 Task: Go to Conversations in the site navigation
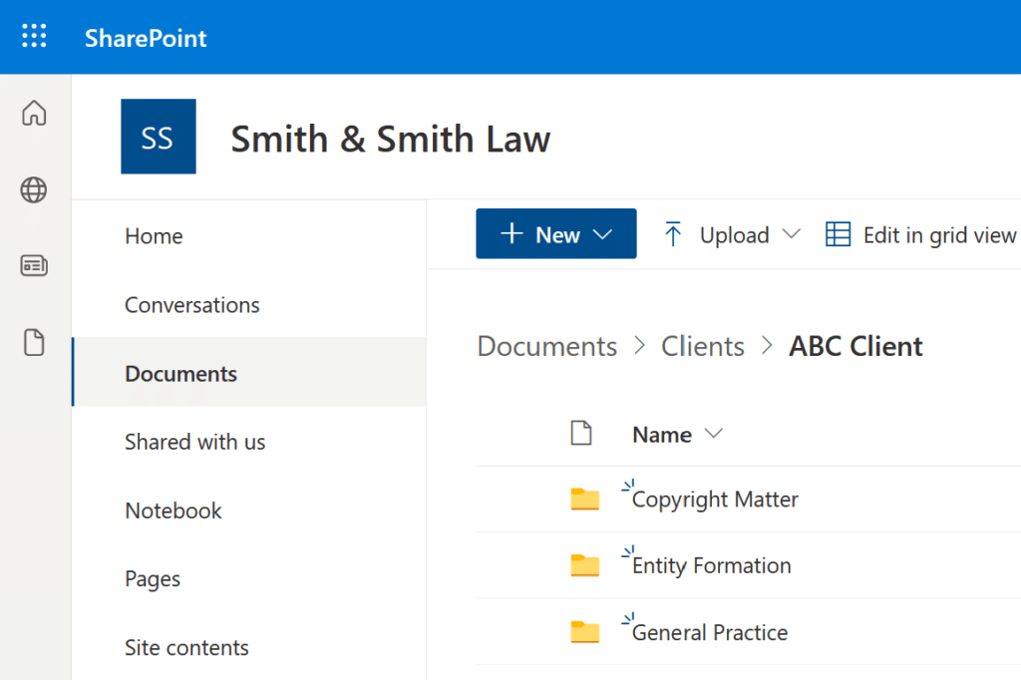192,305
